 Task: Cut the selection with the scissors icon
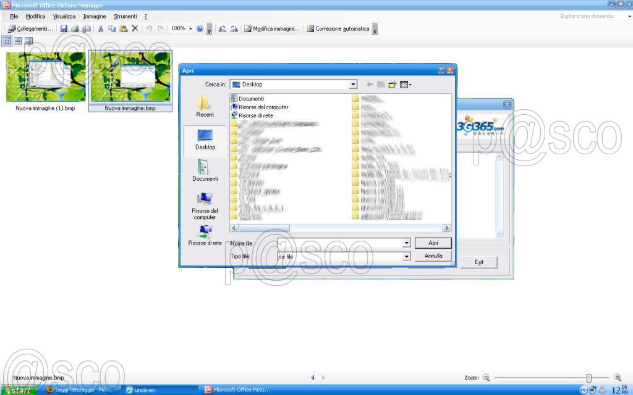click(x=101, y=28)
